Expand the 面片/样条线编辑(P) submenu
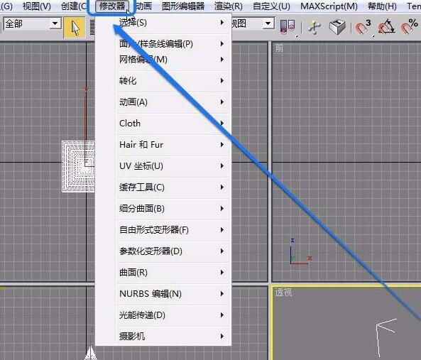The image size is (421, 360). (x=173, y=44)
